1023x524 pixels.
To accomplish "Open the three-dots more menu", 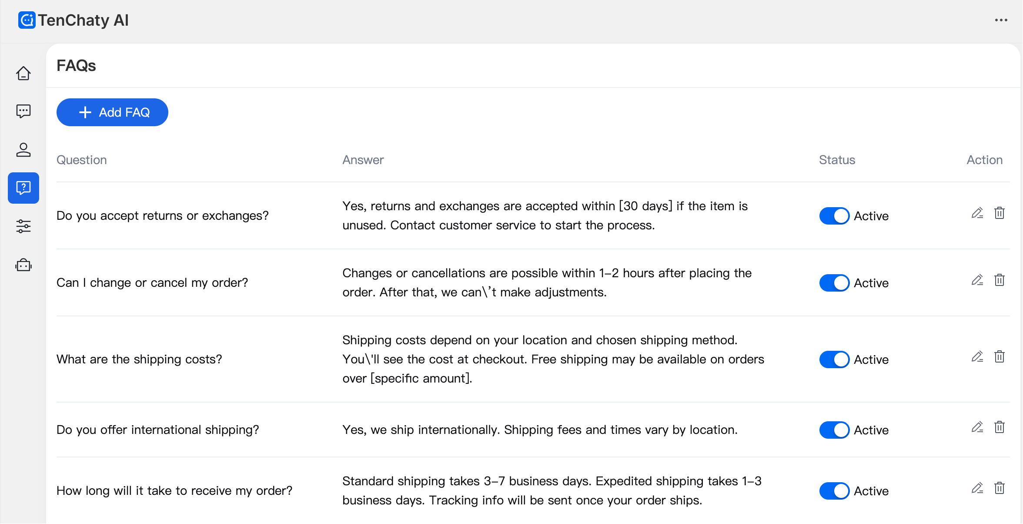I will 1001,20.
